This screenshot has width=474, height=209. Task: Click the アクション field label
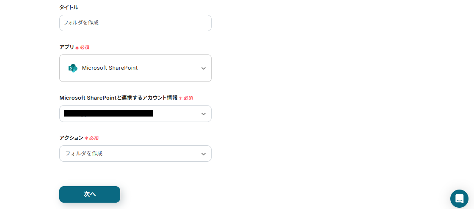[72, 138]
